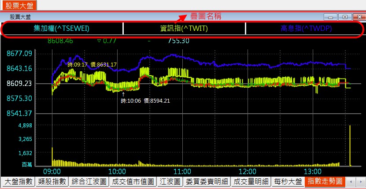
Task: Switch to the 江波圖 tab
Action: 170,182
